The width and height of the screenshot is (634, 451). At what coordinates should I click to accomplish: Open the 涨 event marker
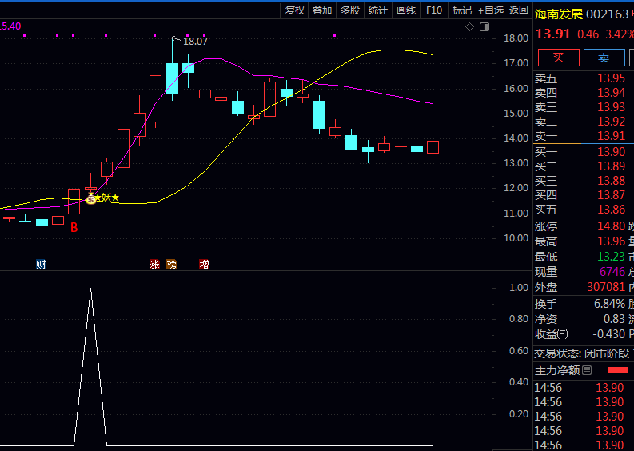(x=155, y=264)
